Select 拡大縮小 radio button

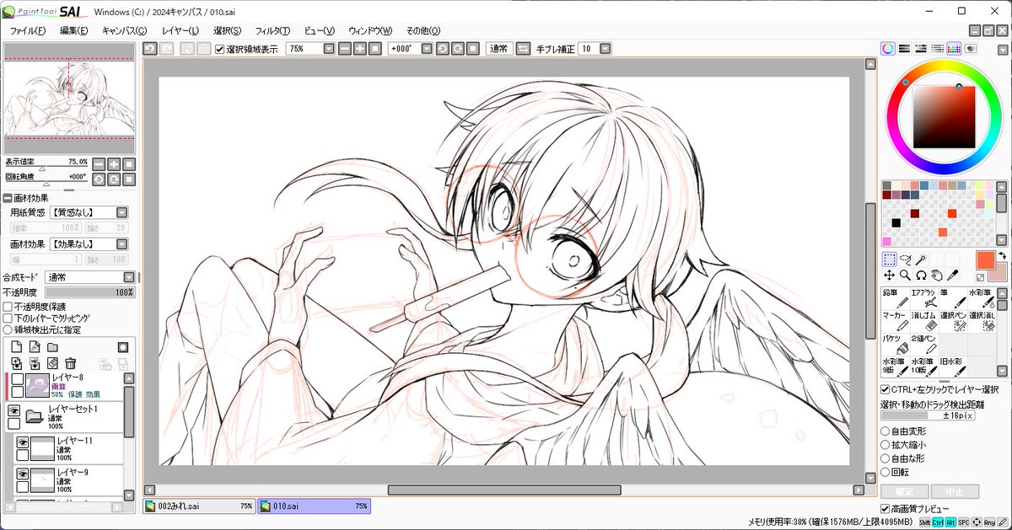[x=885, y=445]
